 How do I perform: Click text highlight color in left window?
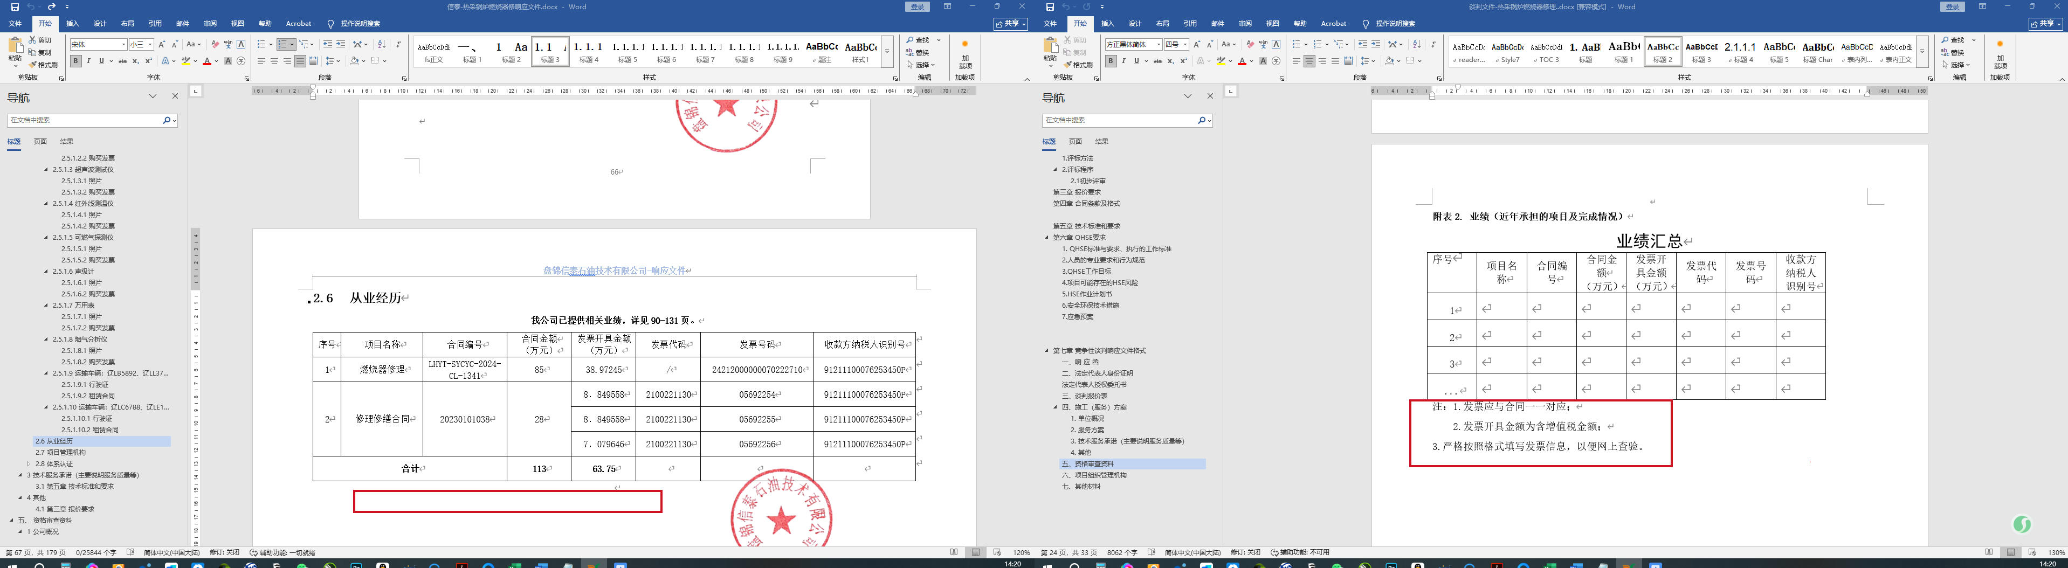point(185,61)
